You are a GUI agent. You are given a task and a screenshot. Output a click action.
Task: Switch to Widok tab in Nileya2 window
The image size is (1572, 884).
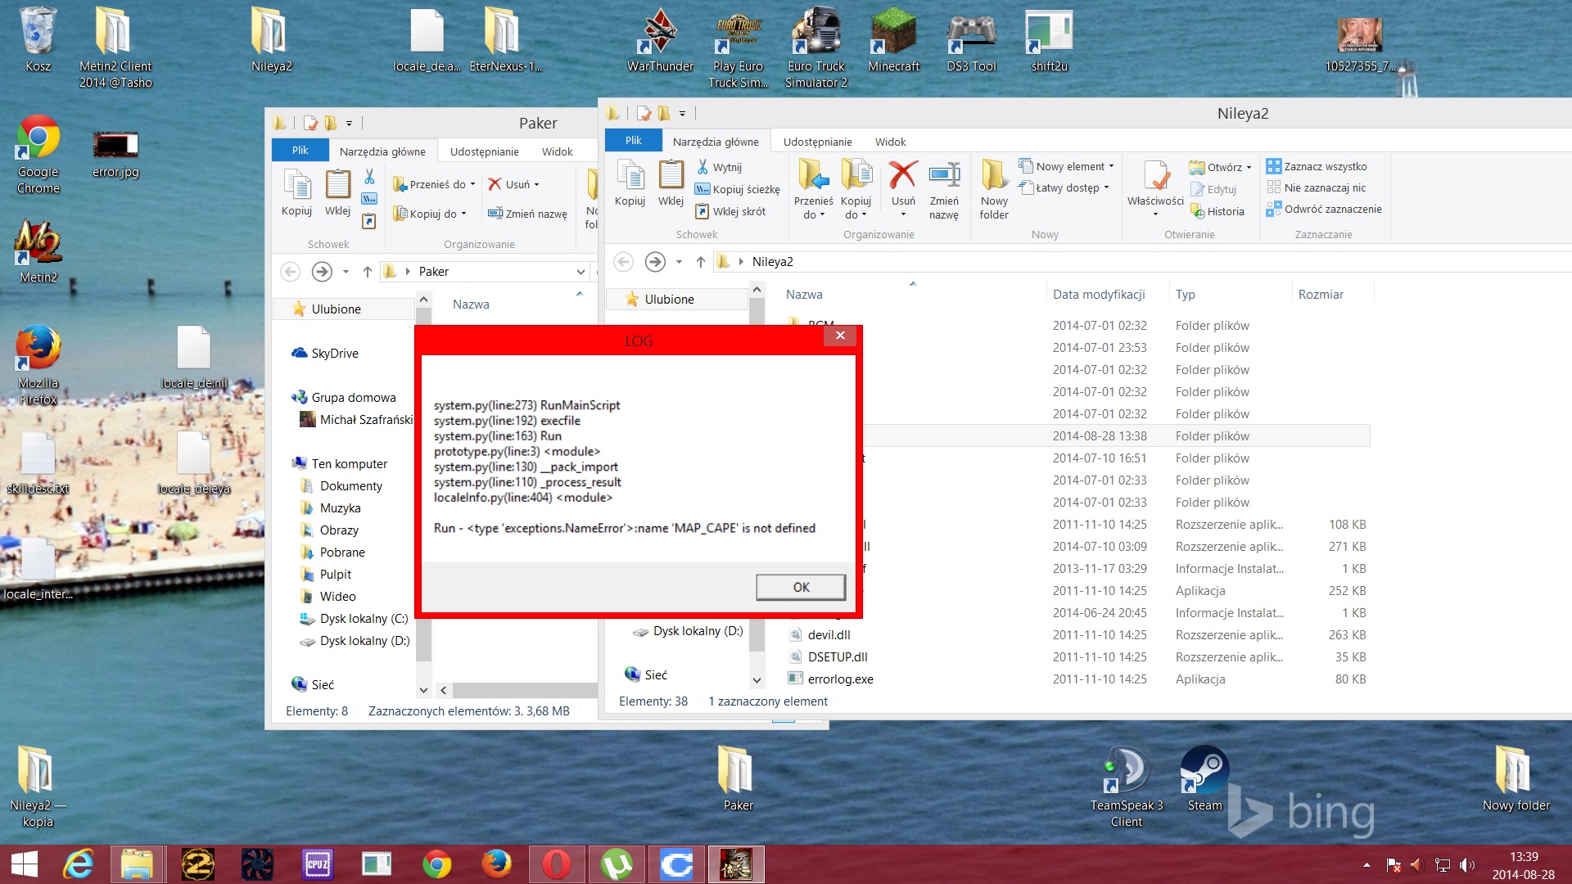(890, 142)
